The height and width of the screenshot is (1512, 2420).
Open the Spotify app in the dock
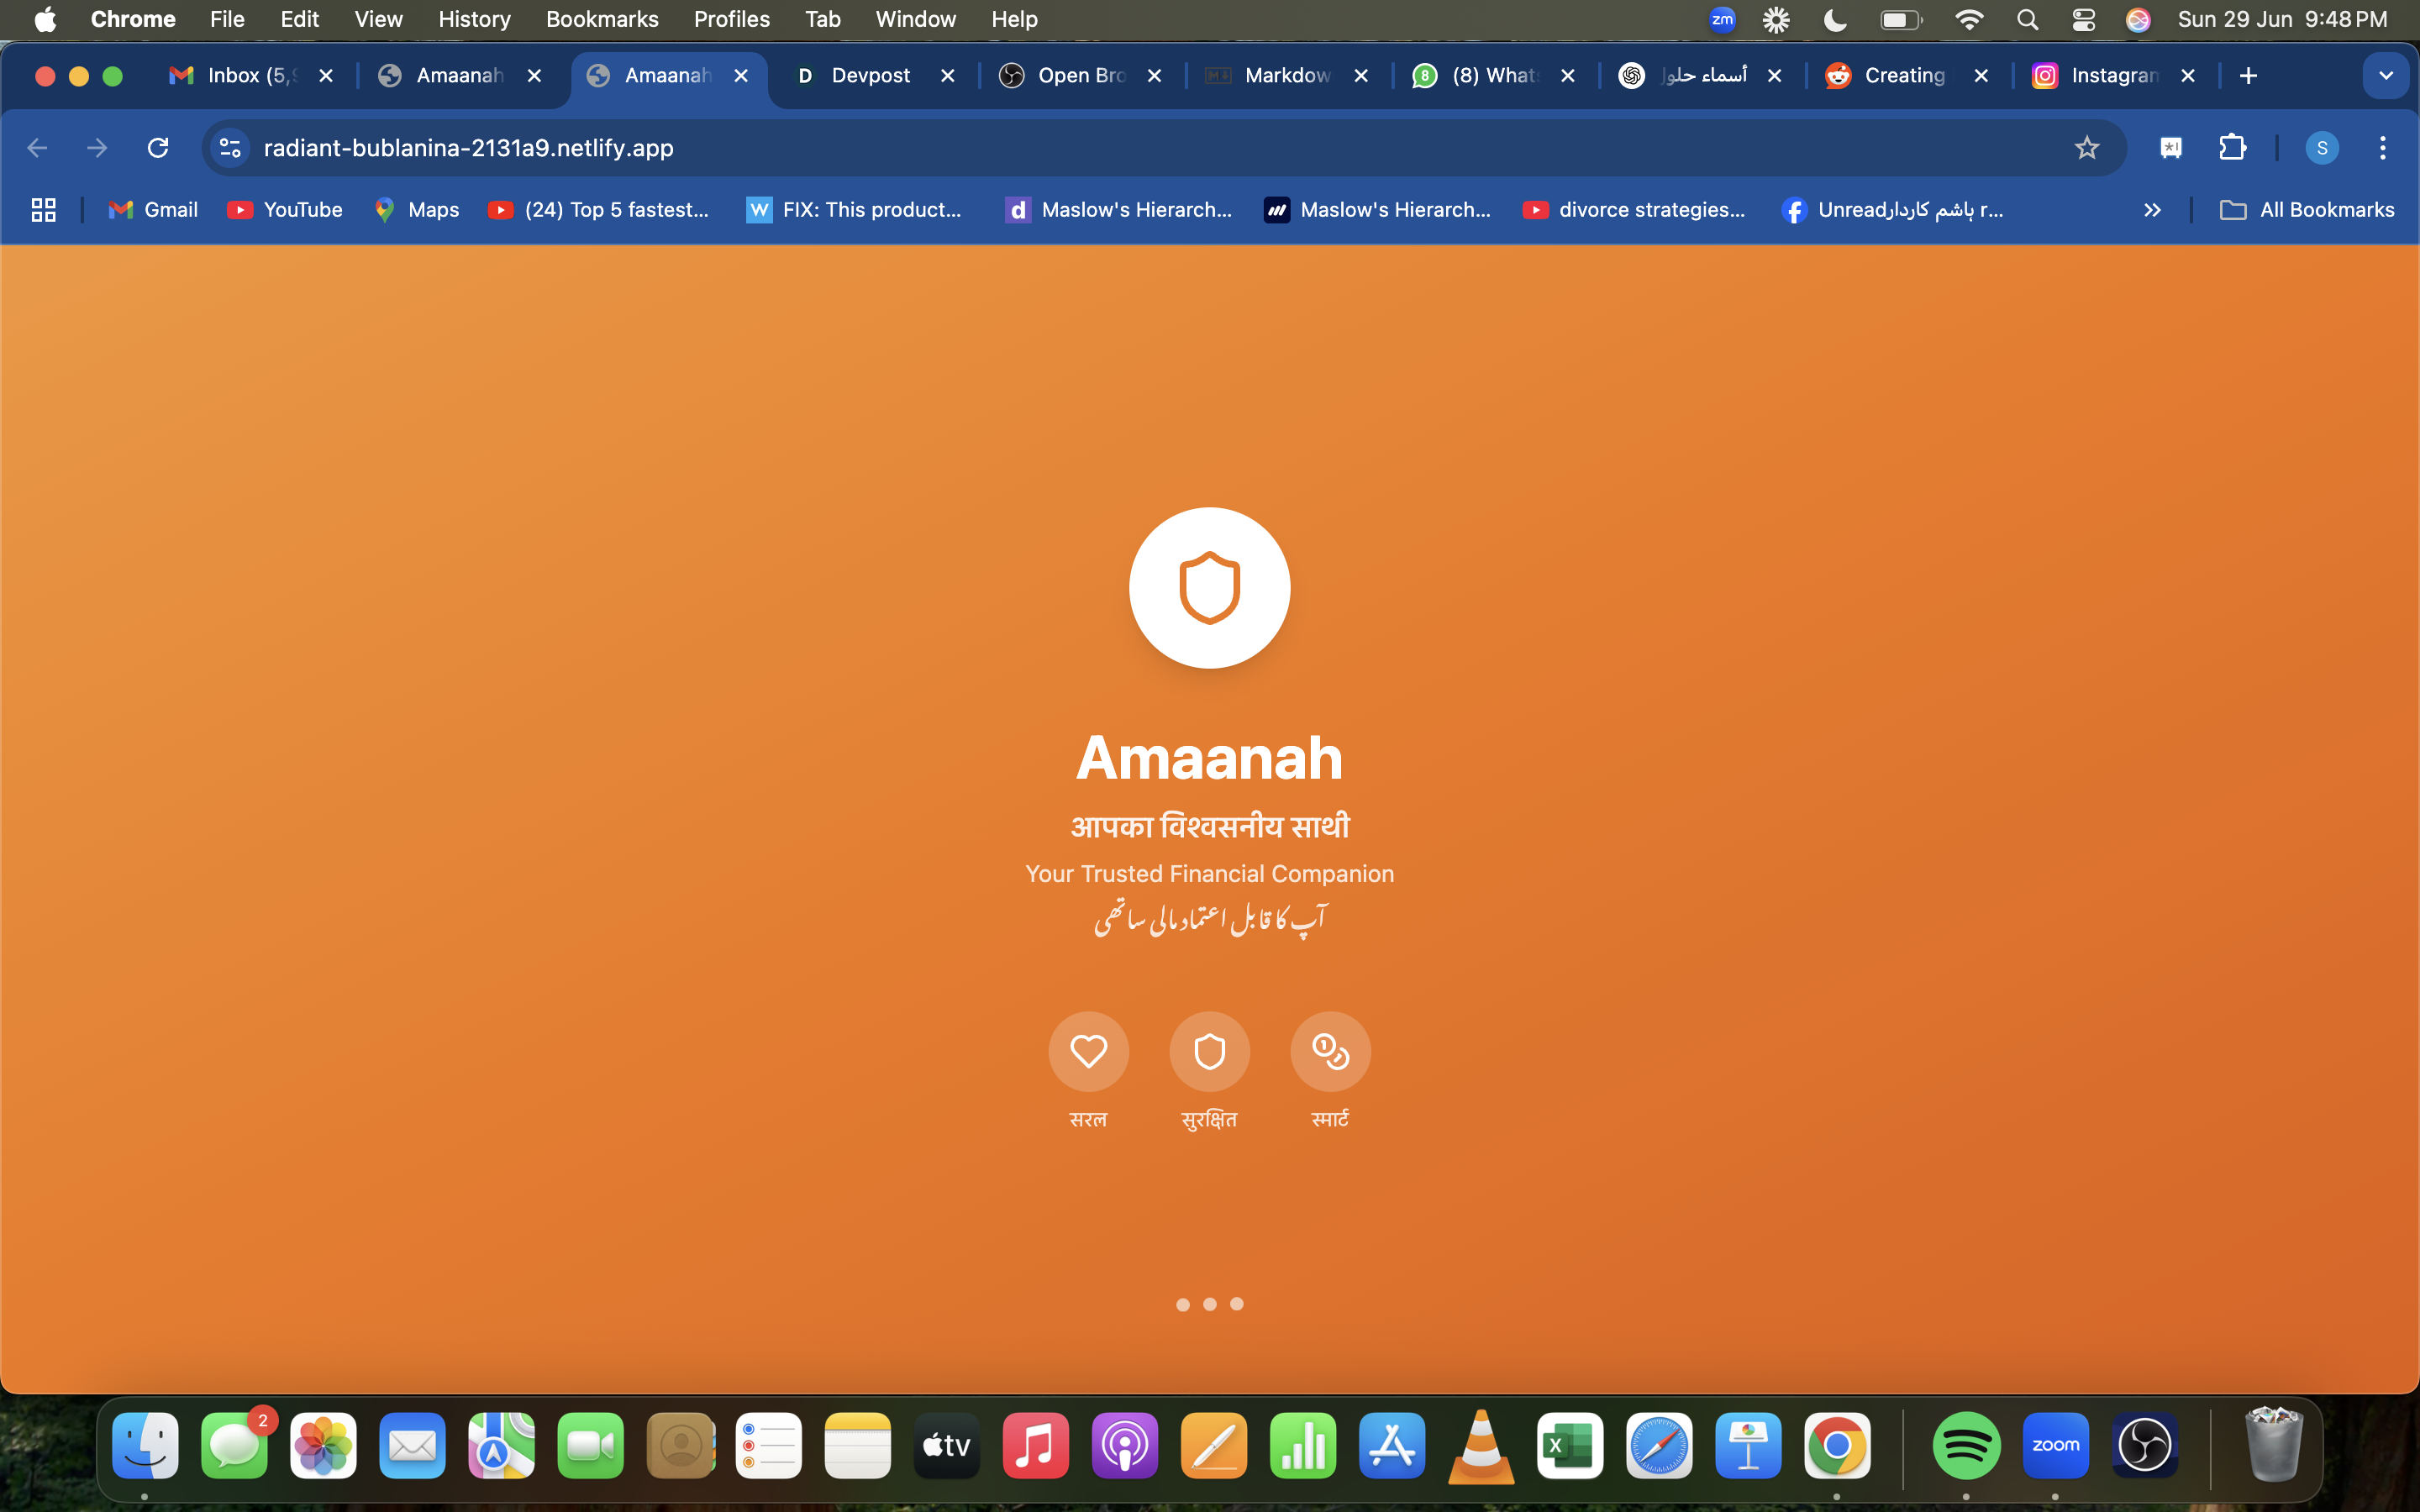1965,1445
